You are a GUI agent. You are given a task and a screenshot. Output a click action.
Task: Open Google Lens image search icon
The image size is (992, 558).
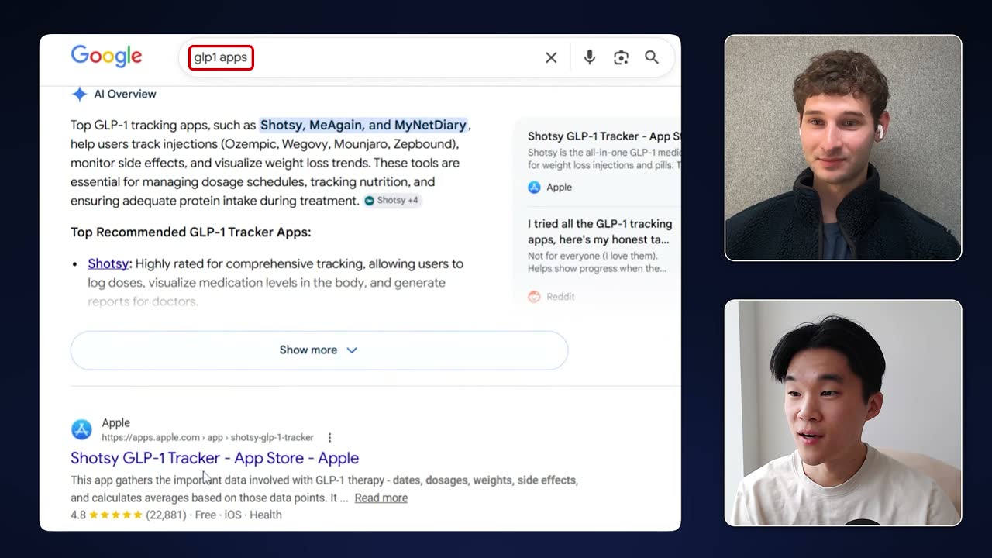pos(621,57)
